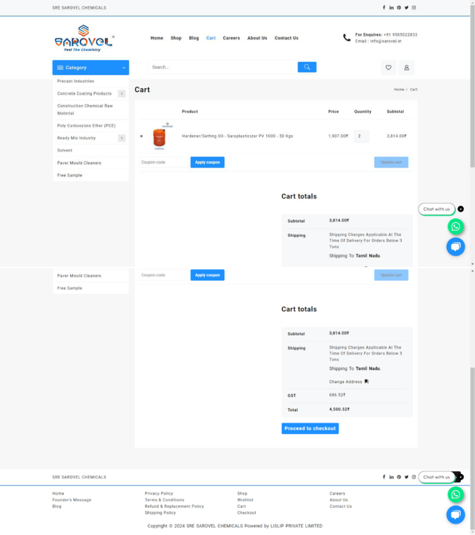Click the lower WhatsApp chat icon
The width and height of the screenshot is (475, 535).
(x=456, y=495)
